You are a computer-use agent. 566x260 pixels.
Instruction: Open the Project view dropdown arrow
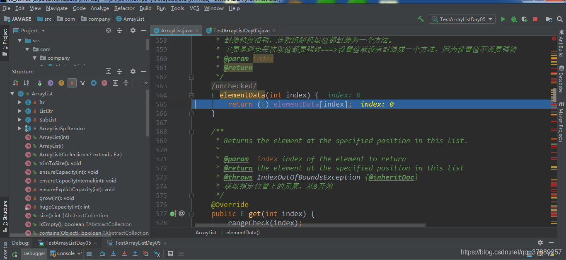coord(43,31)
